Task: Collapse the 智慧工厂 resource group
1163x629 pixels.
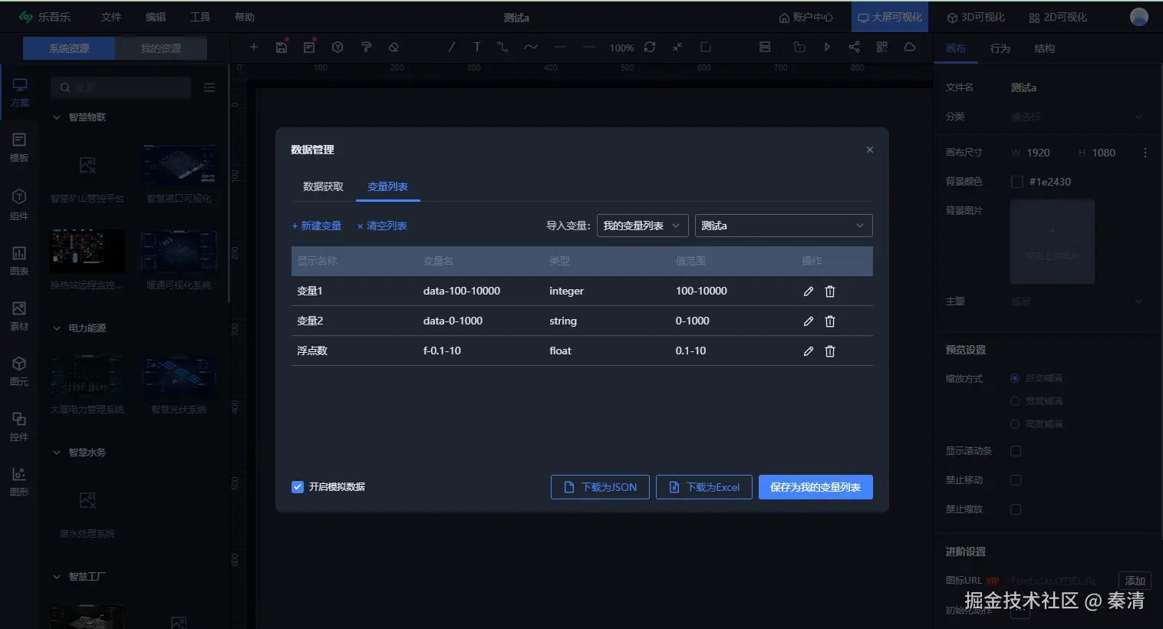Action: coord(56,577)
